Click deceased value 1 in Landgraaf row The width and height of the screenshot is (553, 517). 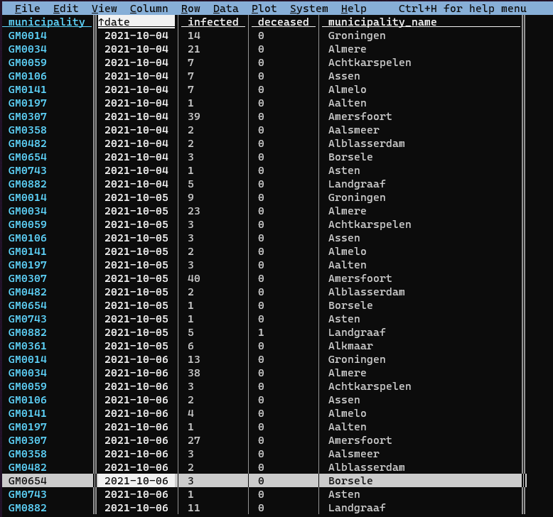click(261, 332)
